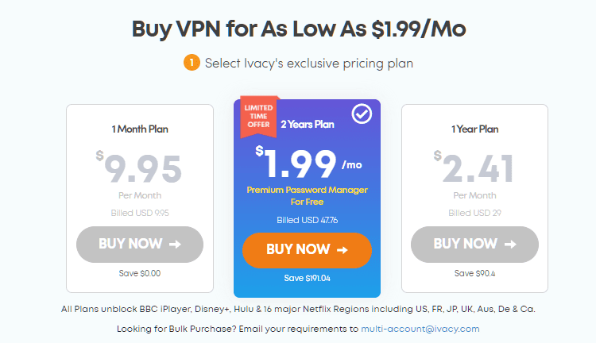Click the checkmark icon on 2 Years Plan

click(362, 114)
